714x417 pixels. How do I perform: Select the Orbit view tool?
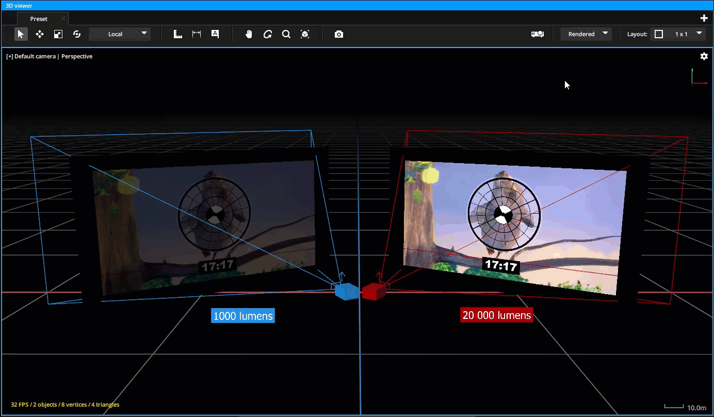click(268, 34)
